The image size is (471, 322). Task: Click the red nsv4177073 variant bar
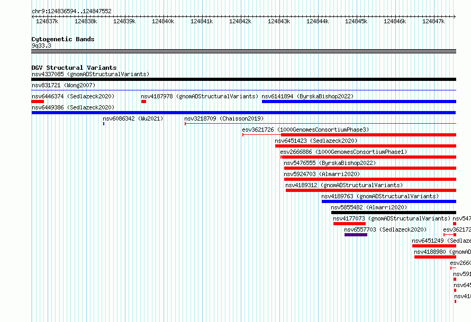point(349,224)
